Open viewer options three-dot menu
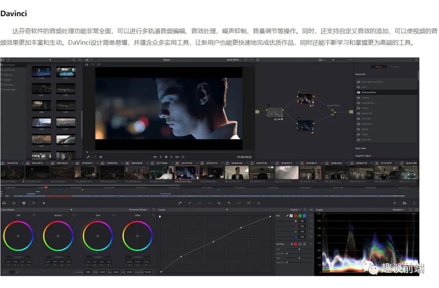Image resolution: width=439 pixels, height=288 pixels. (252, 60)
